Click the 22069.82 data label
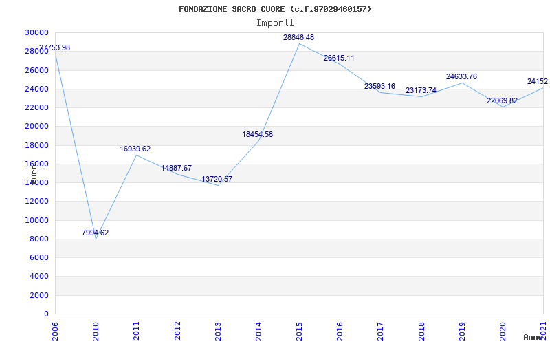Image resolution: width=550 pixels, height=344 pixels. coord(503,101)
